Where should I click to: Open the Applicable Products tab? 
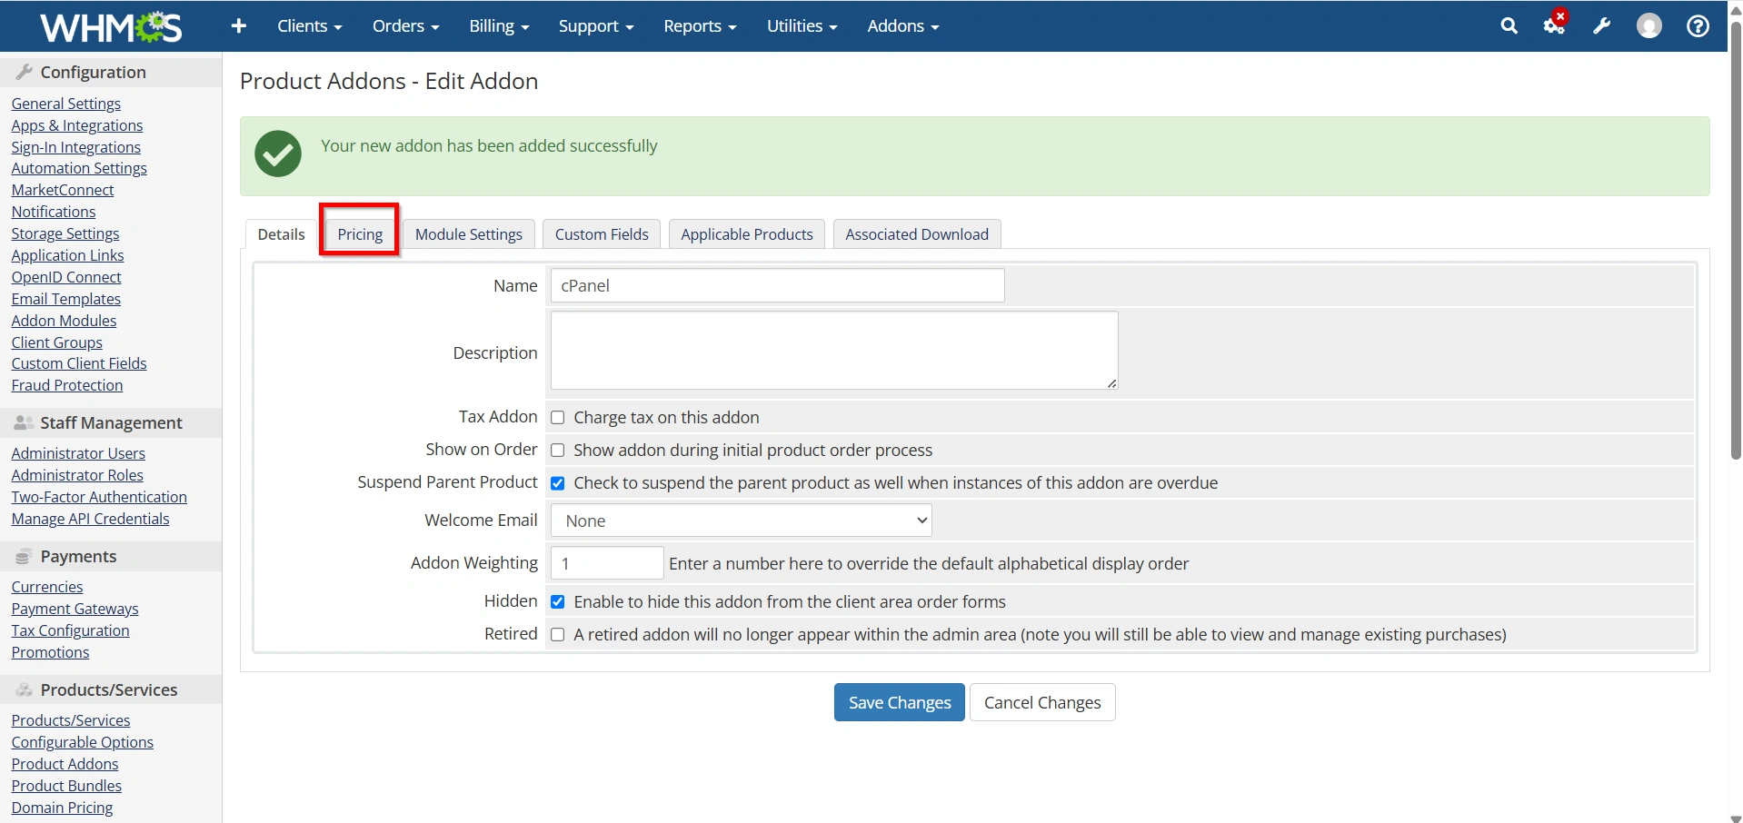click(x=747, y=234)
